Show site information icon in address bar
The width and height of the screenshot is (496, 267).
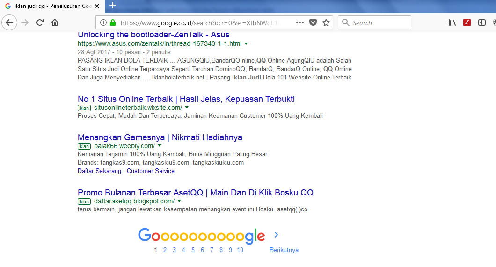[103, 23]
